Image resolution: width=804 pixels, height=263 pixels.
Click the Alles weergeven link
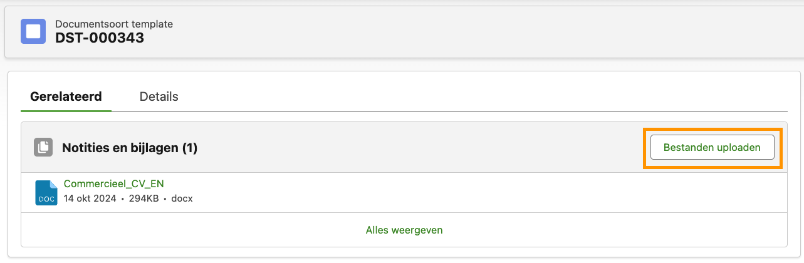(404, 230)
